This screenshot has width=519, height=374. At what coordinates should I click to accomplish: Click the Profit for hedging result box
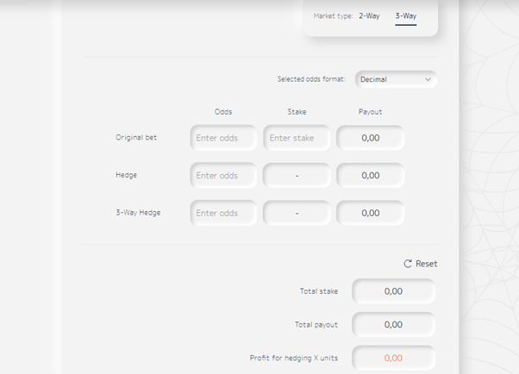pyautogui.click(x=393, y=358)
